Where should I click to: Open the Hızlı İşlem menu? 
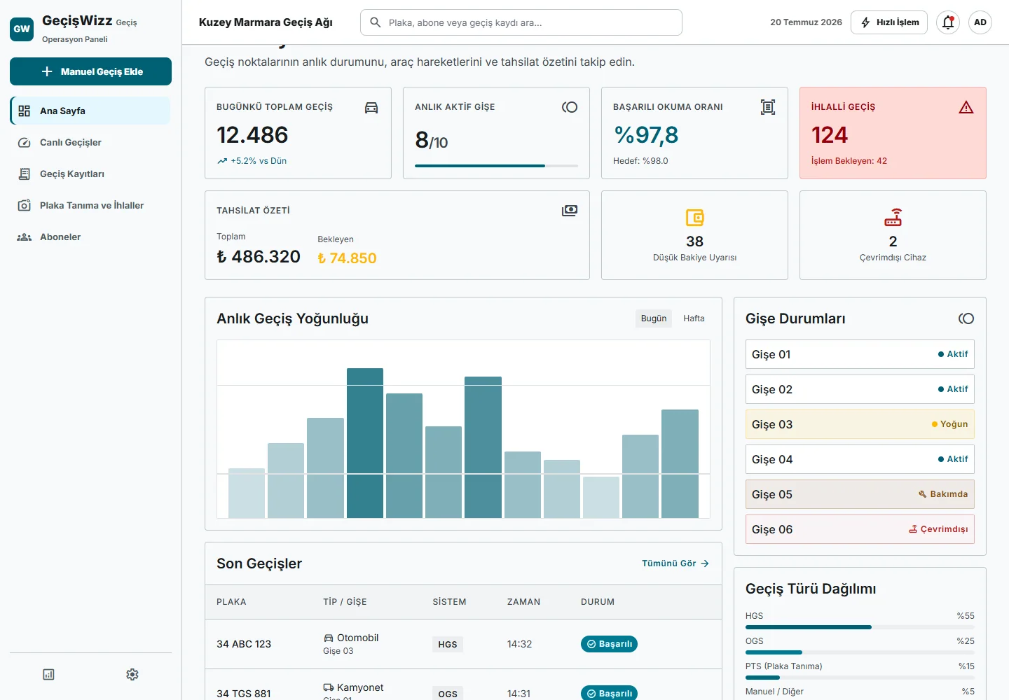tap(889, 22)
